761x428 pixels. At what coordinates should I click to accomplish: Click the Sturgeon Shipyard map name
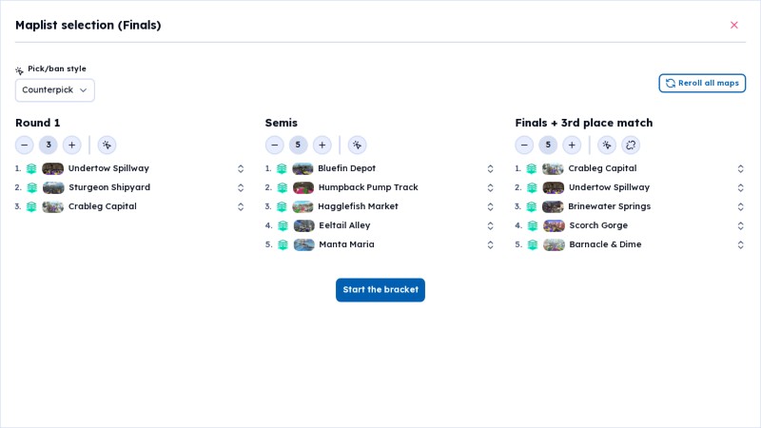pyautogui.click(x=109, y=187)
